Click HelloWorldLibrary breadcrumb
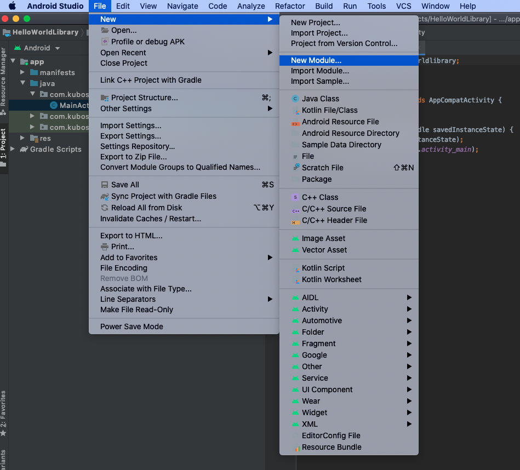The image size is (520, 470). (41, 32)
